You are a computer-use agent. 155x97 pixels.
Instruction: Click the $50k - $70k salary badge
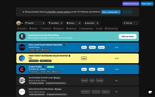tap(45, 72)
